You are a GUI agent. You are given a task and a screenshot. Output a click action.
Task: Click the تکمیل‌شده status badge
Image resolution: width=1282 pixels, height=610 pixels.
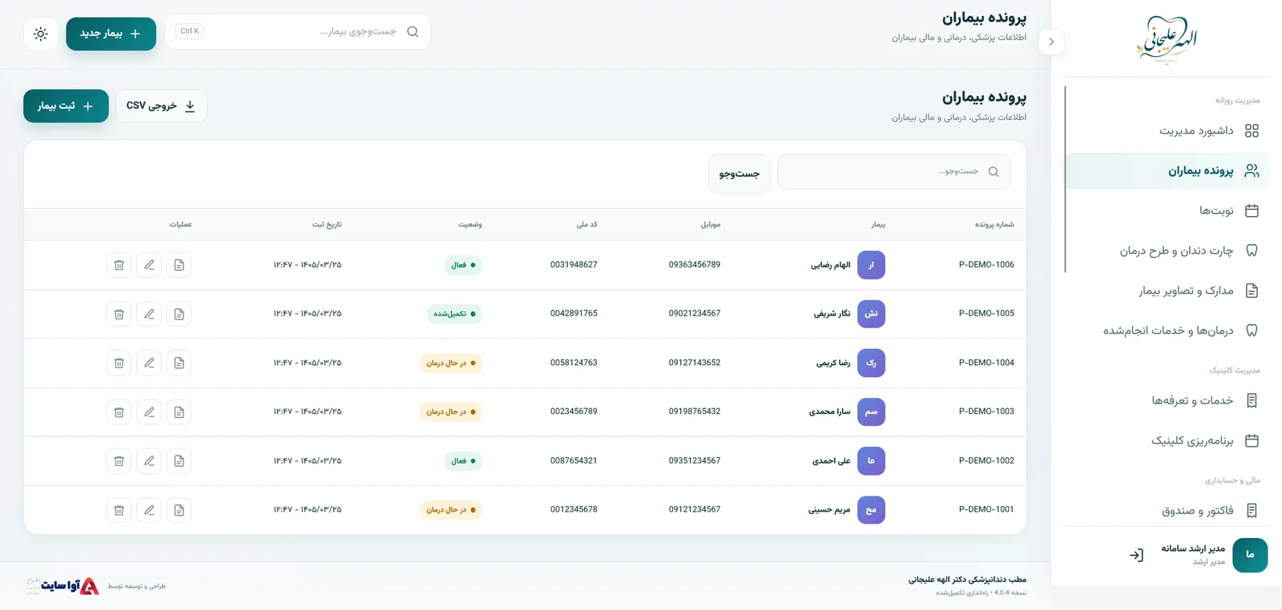[x=454, y=314]
